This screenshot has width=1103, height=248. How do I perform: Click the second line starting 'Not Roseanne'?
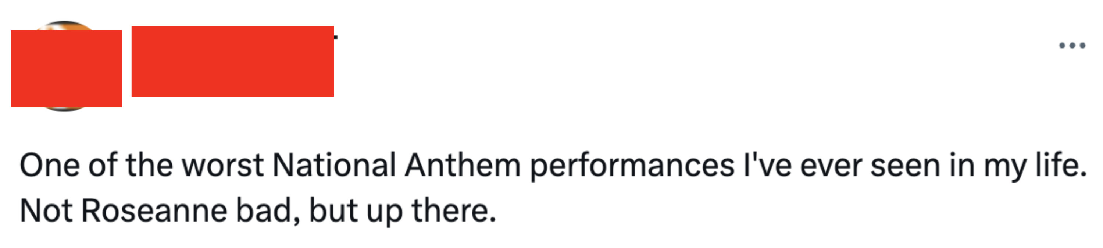pyautogui.click(x=258, y=211)
